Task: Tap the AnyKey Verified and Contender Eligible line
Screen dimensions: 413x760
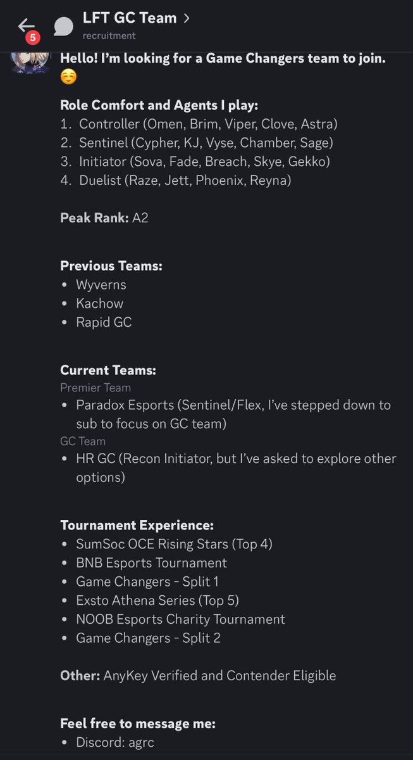Action: [198, 676]
